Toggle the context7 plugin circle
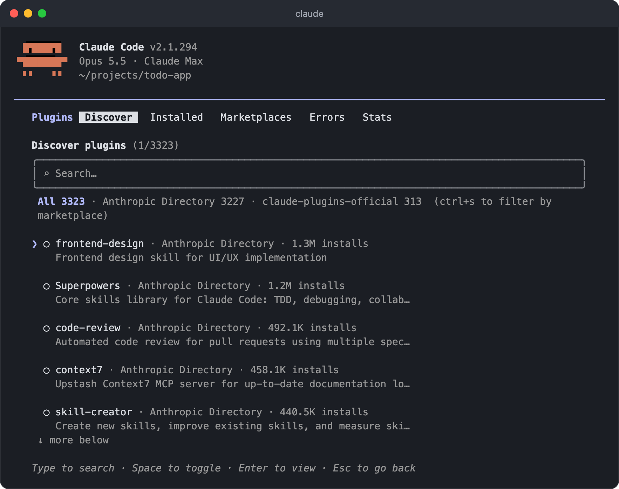This screenshot has height=489, width=619. click(x=46, y=370)
